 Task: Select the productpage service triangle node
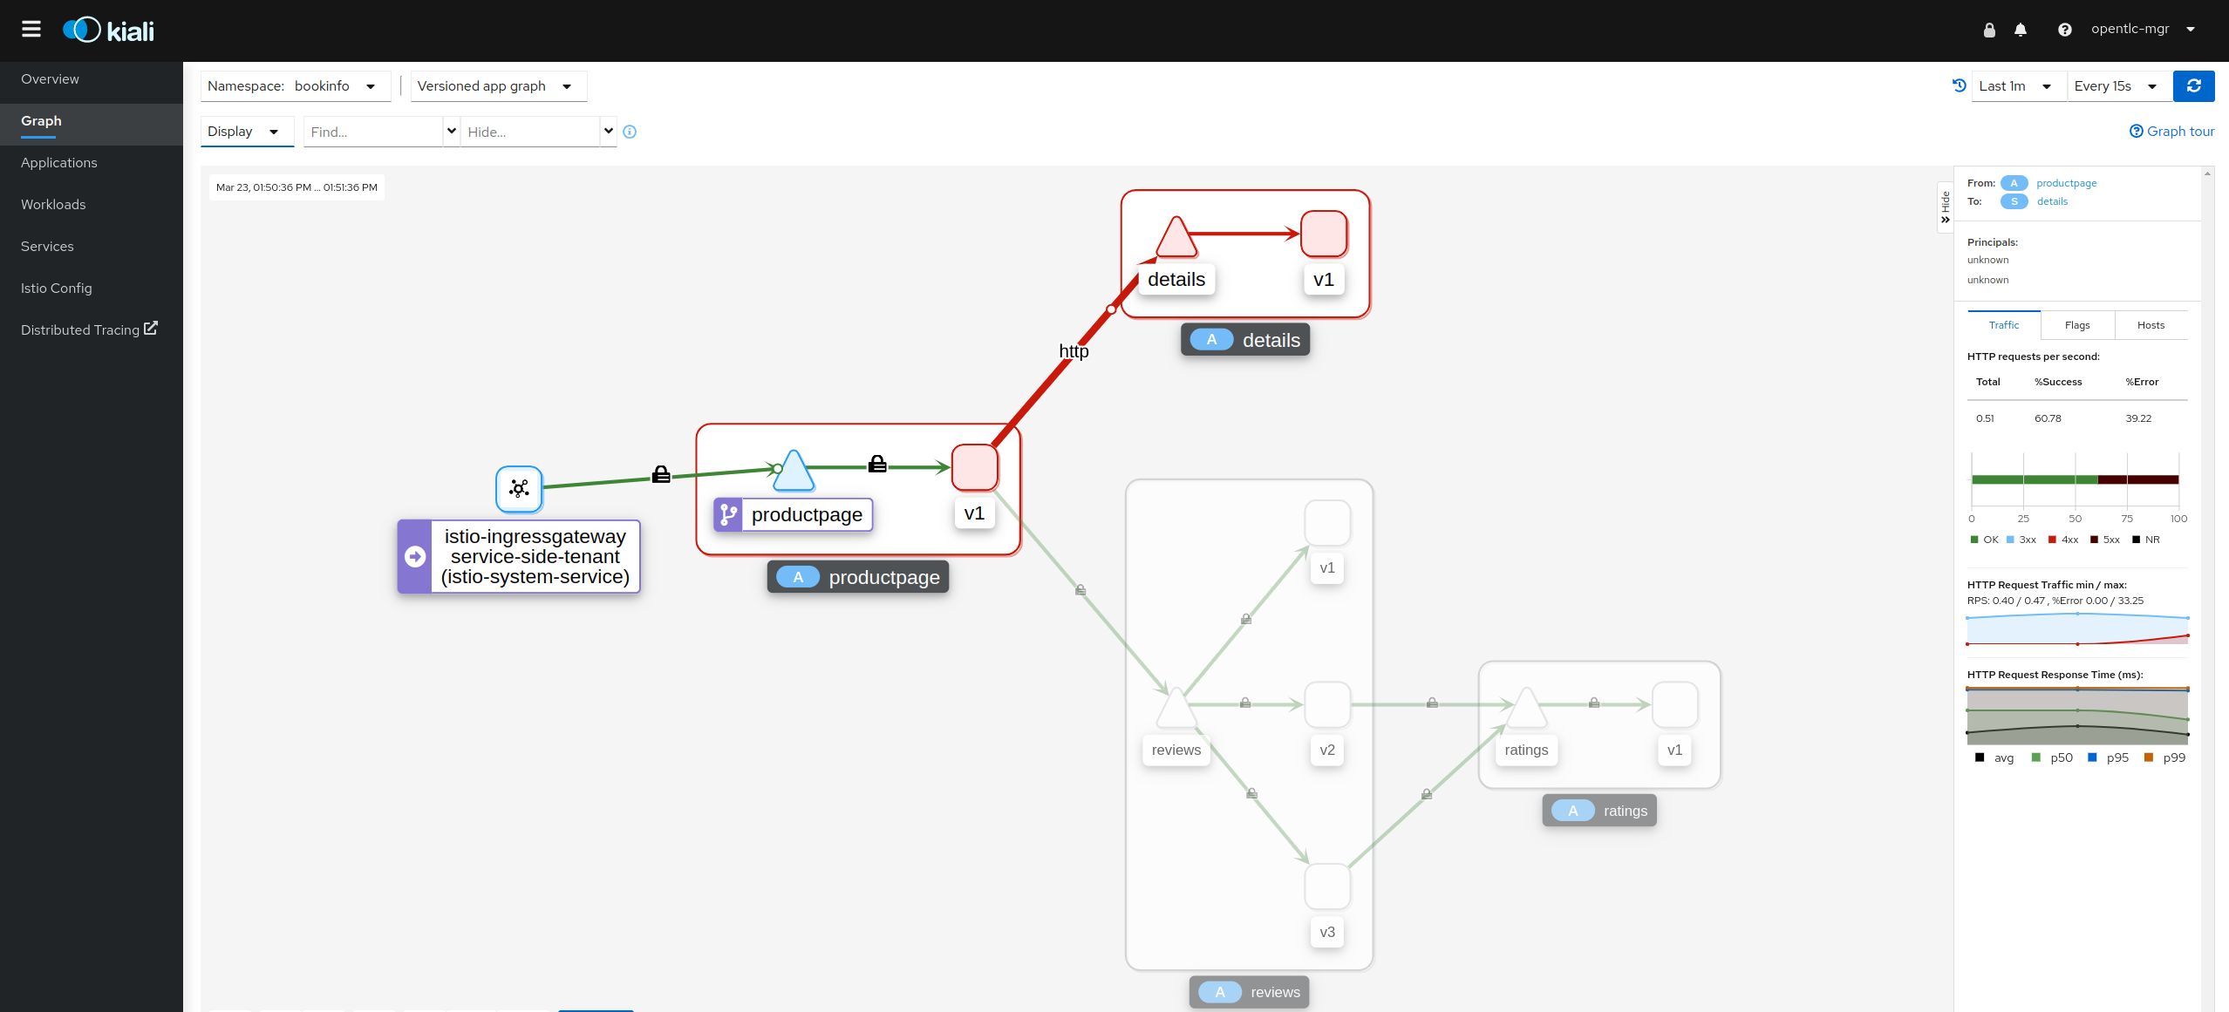click(x=794, y=472)
